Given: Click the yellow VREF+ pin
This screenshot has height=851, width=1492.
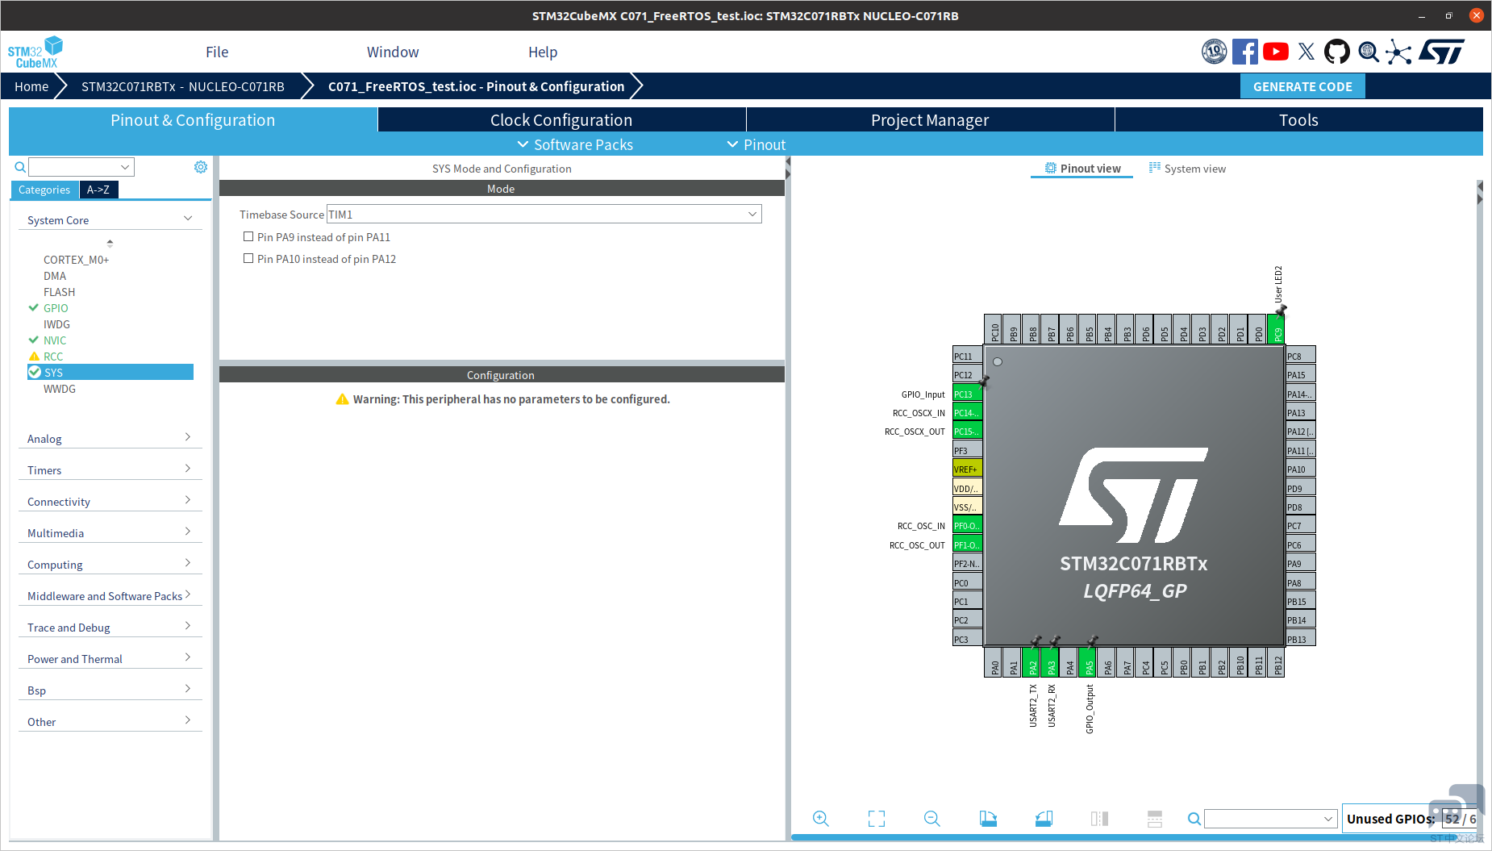Looking at the screenshot, I should coord(967,469).
